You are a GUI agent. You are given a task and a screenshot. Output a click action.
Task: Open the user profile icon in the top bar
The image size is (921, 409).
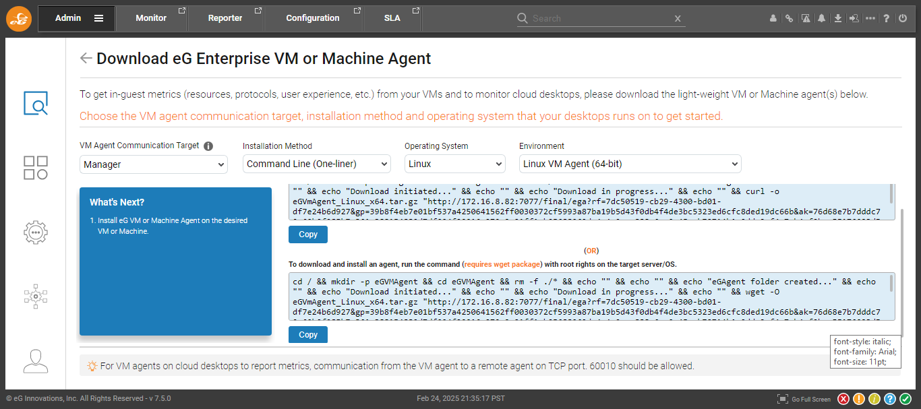(773, 19)
